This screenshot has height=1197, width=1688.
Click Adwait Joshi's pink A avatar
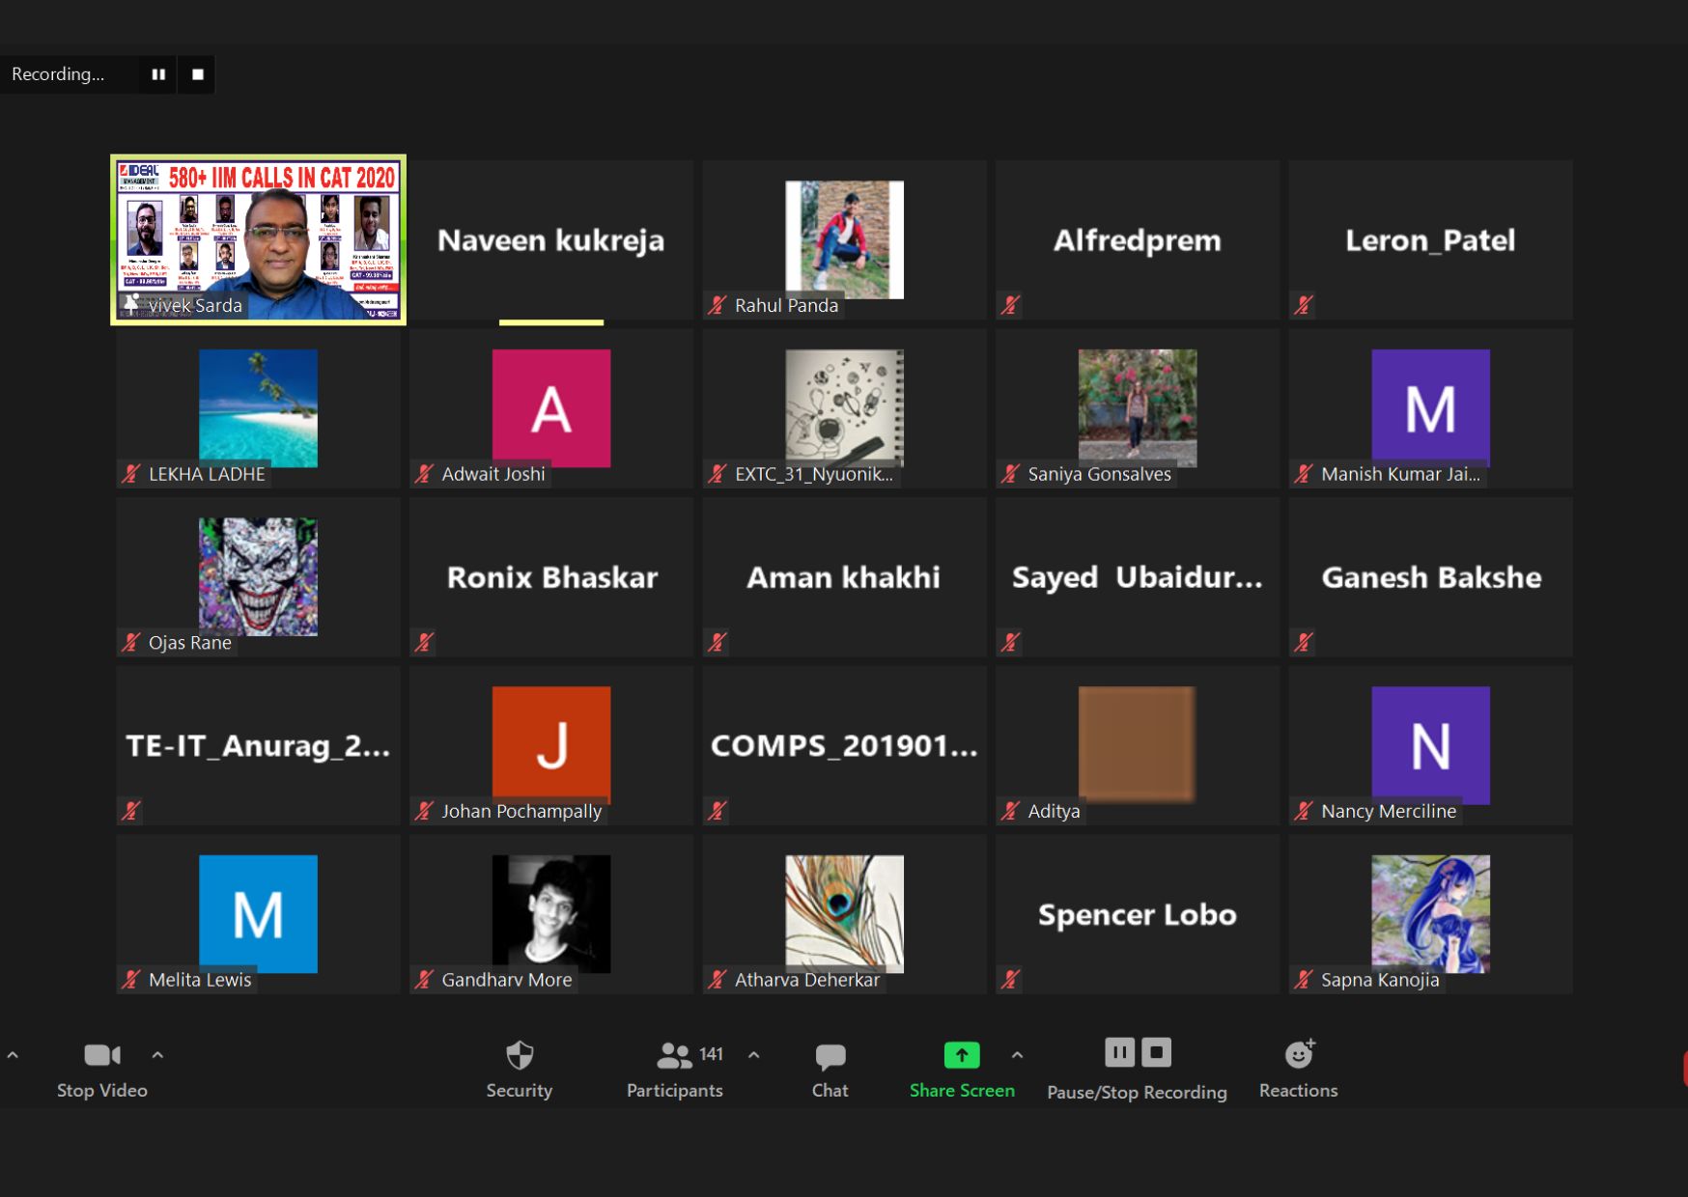(551, 407)
